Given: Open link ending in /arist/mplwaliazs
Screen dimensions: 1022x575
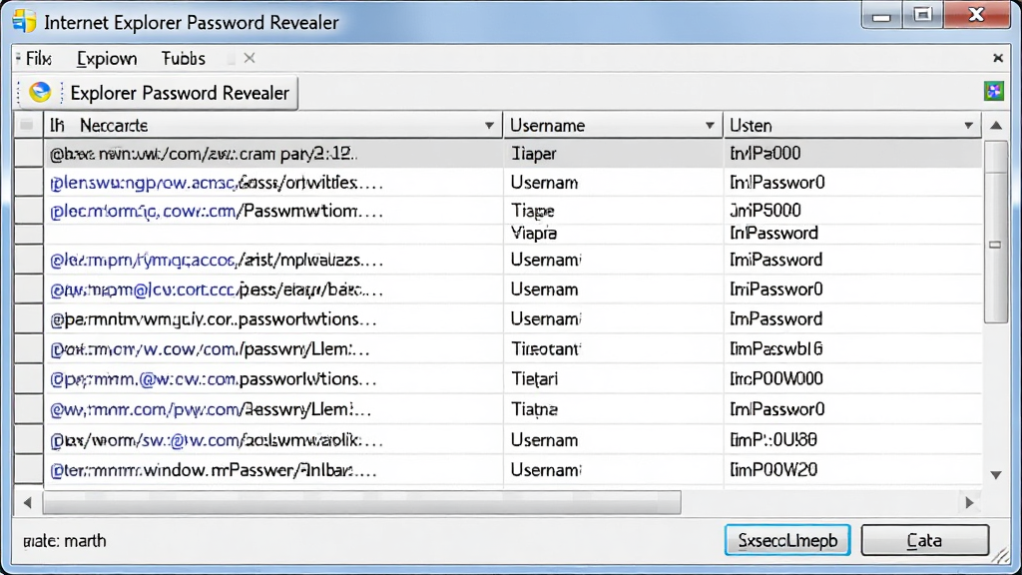Looking at the screenshot, I should 217,260.
